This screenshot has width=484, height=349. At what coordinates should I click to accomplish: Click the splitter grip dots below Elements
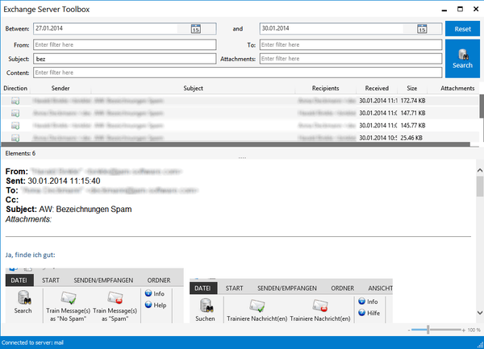tap(242, 158)
